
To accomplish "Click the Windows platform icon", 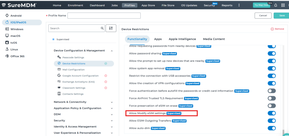I will pyautogui.click(x=7, y=29).
